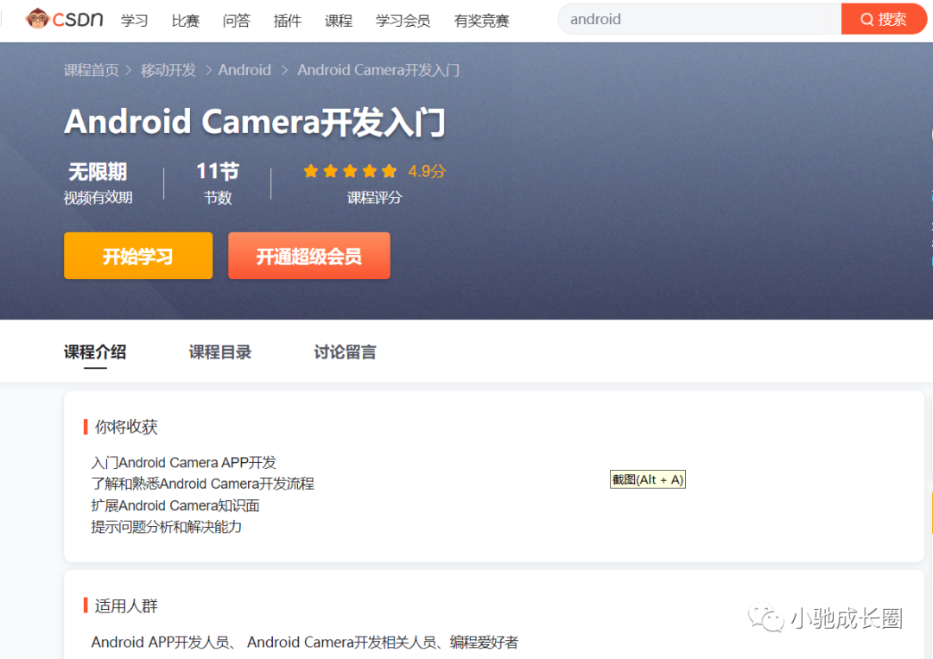Viewport: 933px width, 659px height.
Task: Click the 你将收获 section heading
Action: click(x=126, y=427)
